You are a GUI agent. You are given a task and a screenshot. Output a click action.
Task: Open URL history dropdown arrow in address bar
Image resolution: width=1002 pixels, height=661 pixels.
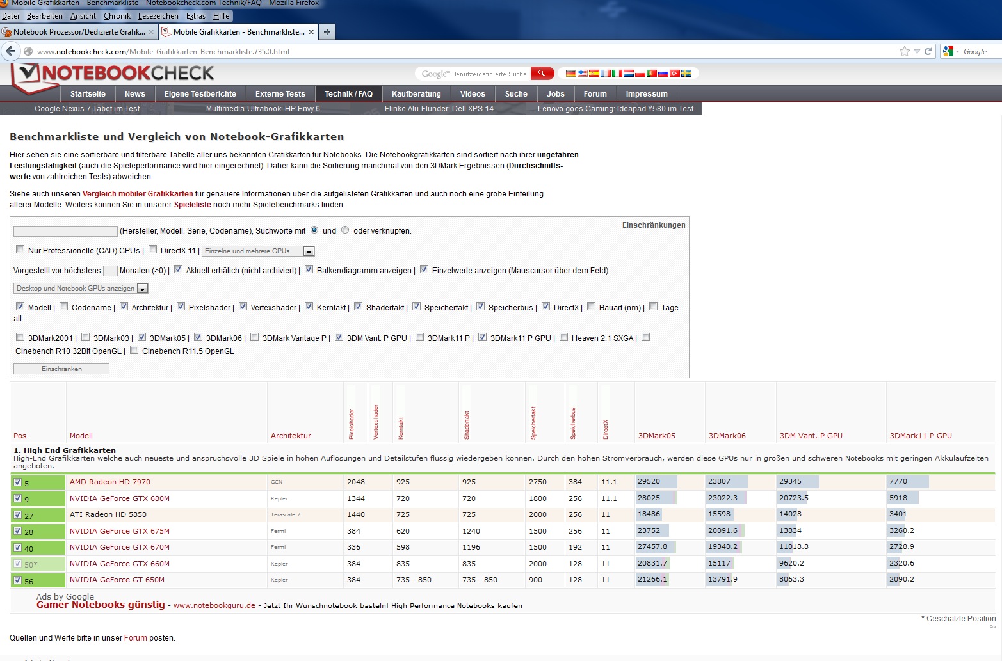917,51
